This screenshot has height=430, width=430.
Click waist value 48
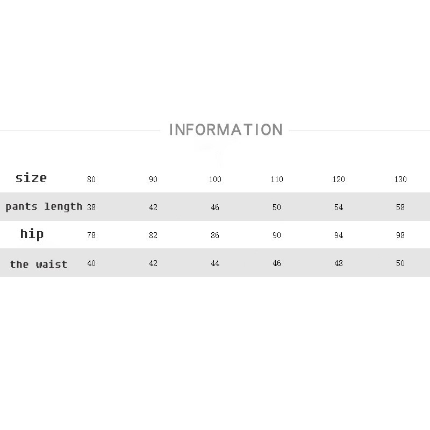339,263
